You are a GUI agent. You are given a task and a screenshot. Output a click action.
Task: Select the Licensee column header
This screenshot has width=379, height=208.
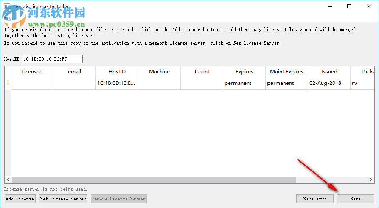(x=32, y=72)
